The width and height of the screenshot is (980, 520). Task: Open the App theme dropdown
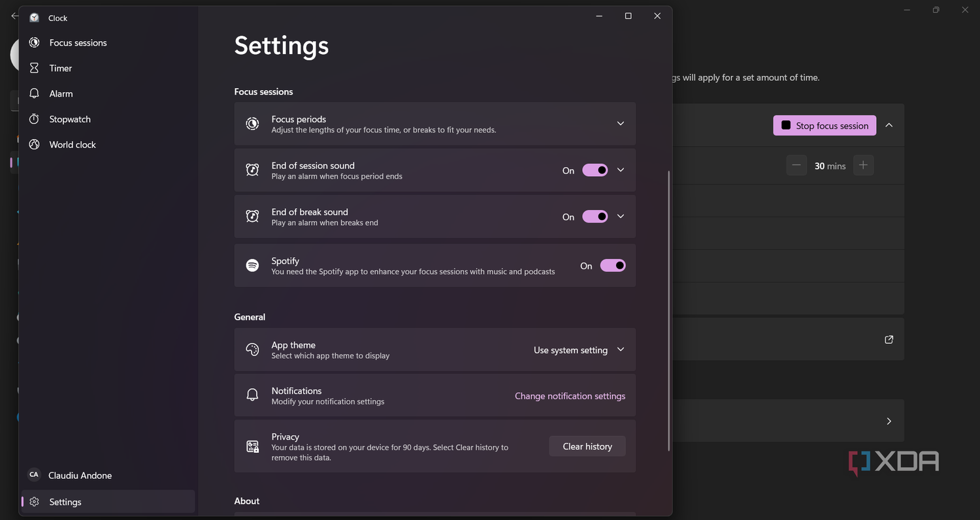(580, 350)
